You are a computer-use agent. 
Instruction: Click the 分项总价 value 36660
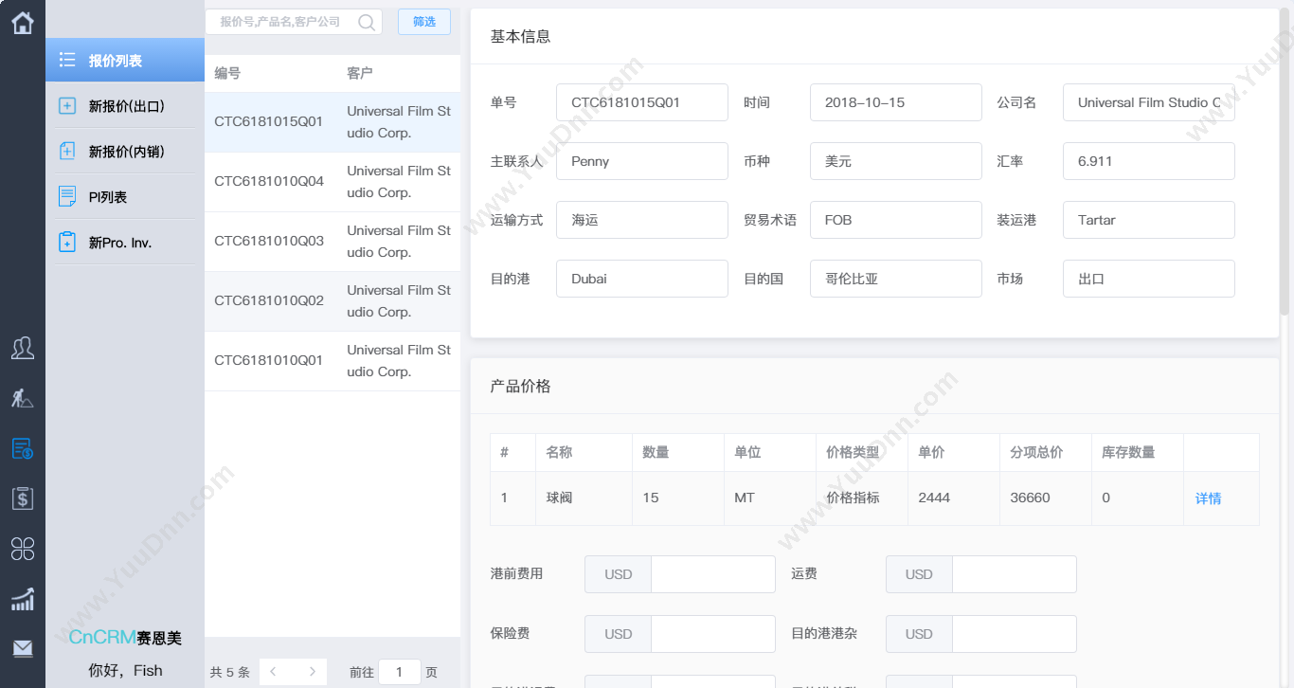(1030, 498)
